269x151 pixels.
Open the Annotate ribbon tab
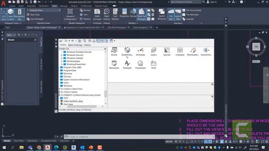point(31,6)
